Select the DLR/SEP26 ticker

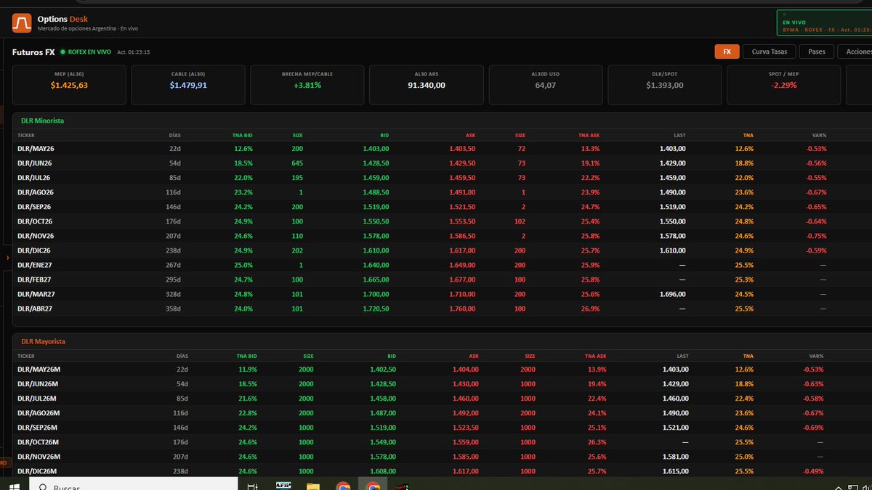click(36, 207)
